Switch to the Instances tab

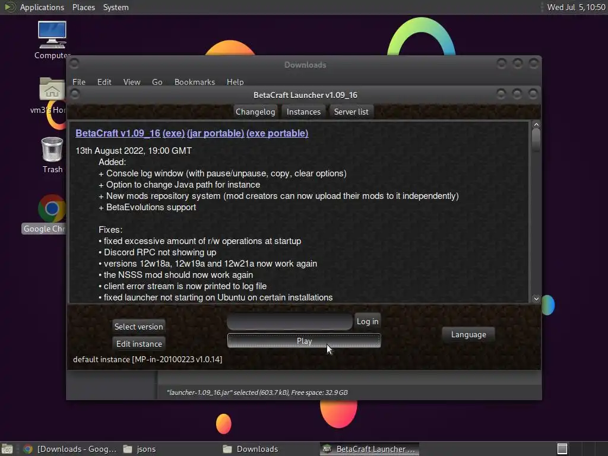click(x=303, y=112)
